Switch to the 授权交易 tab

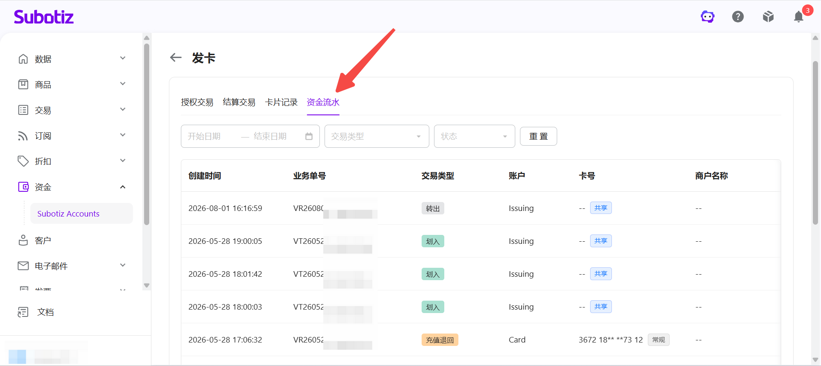(197, 102)
